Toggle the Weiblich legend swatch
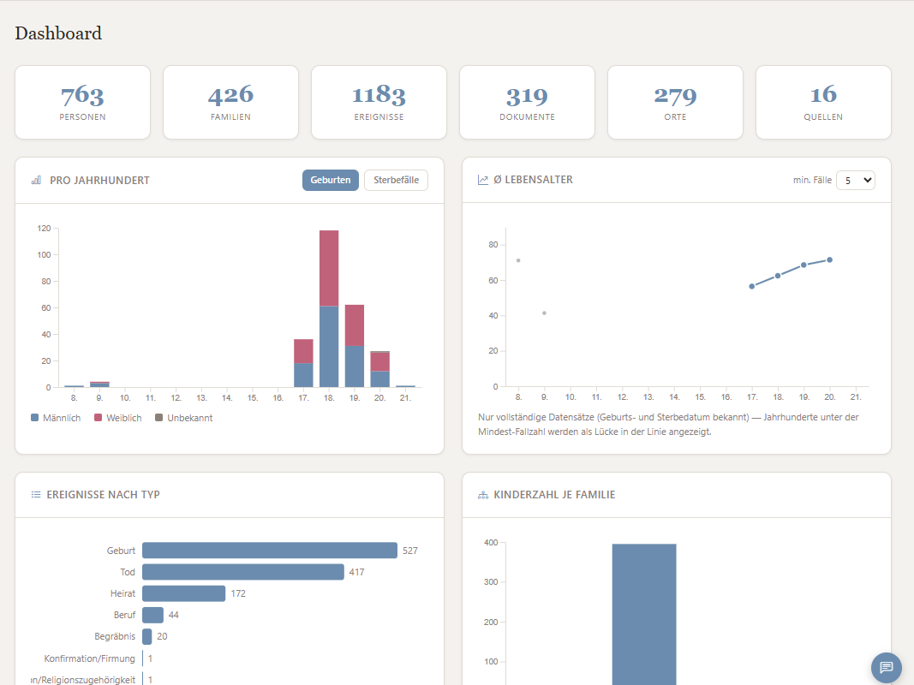The image size is (914, 685). tap(99, 418)
